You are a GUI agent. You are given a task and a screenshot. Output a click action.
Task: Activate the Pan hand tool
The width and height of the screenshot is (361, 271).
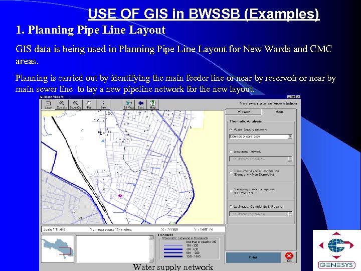tap(89, 105)
